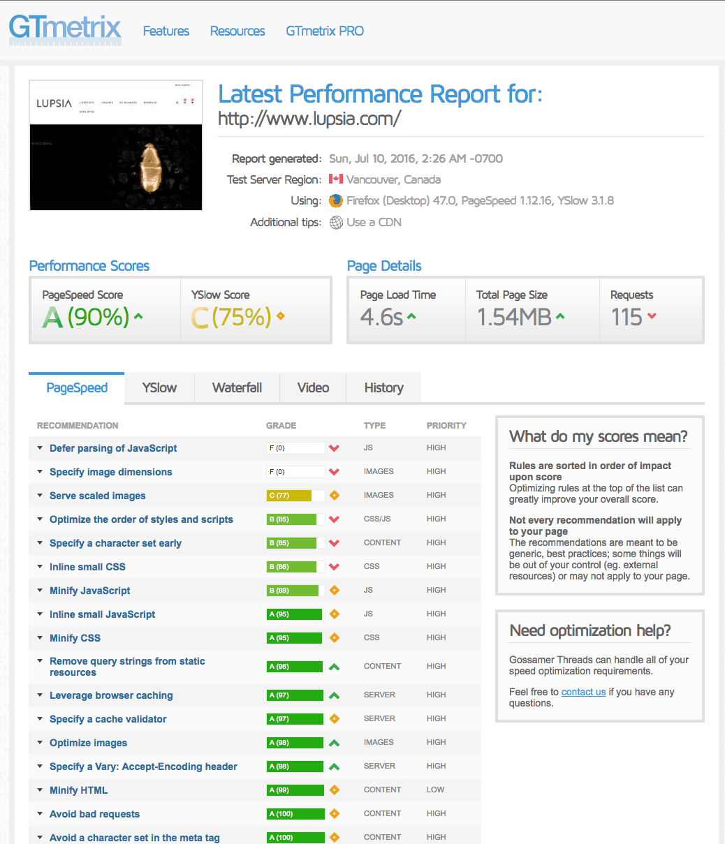
Task: Click orange diamond in Minify CSS row
Action: click(x=334, y=638)
